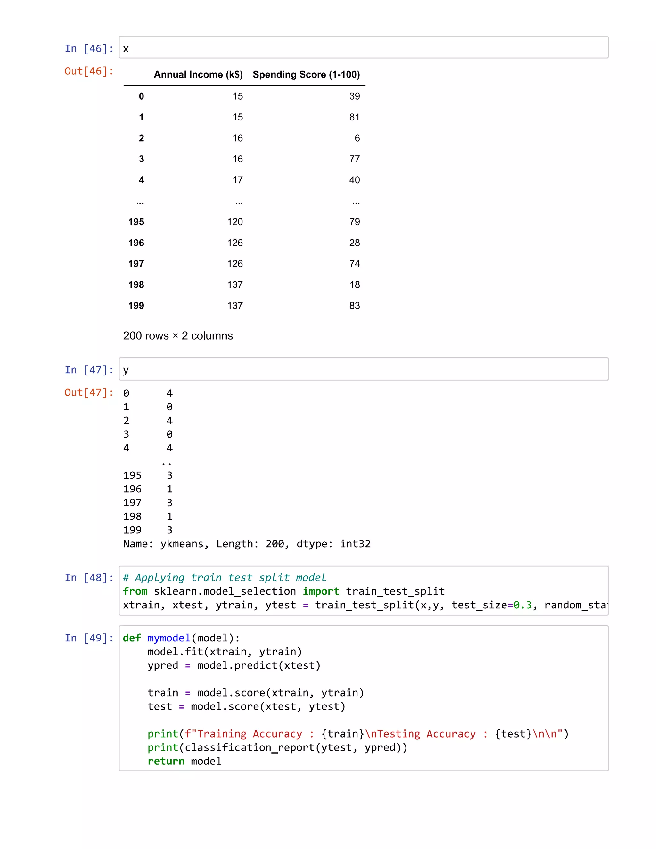Click the 'return model' line
This screenshot has width=656, height=849.
click(x=184, y=761)
